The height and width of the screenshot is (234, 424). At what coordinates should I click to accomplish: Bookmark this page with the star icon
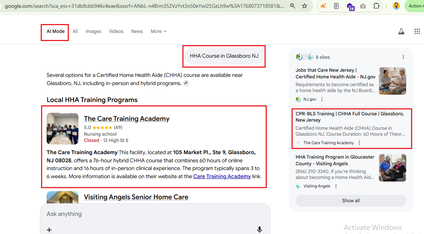pos(304,6)
